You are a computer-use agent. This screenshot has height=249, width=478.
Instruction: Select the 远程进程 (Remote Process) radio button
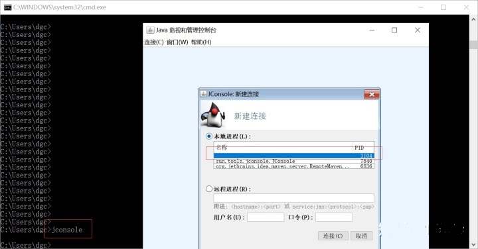(x=209, y=189)
